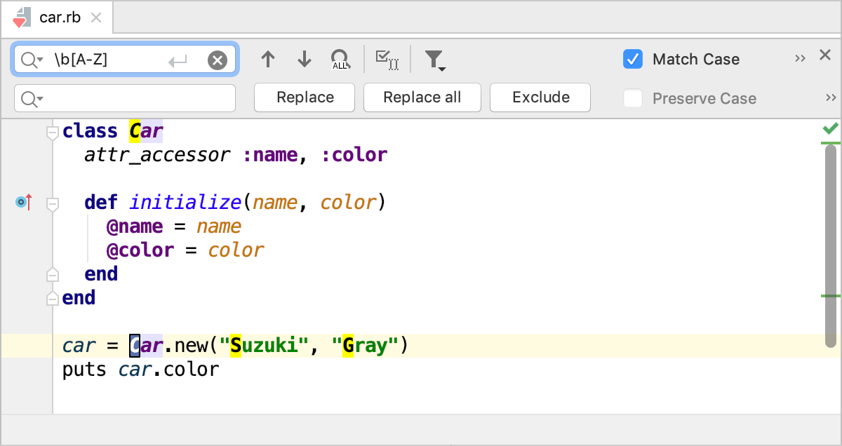Click the Replace button
Viewport: 842px width, 446px height.
pyautogui.click(x=304, y=97)
